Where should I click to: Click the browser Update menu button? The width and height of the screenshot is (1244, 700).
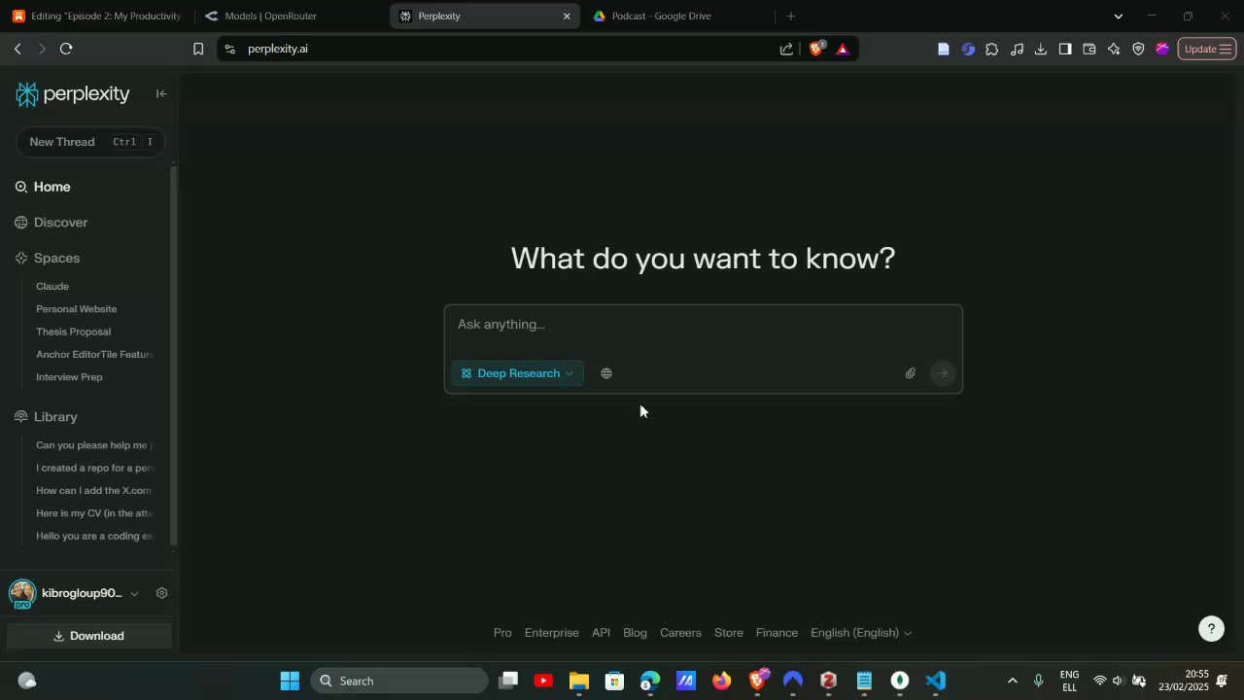pos(1207,49)
